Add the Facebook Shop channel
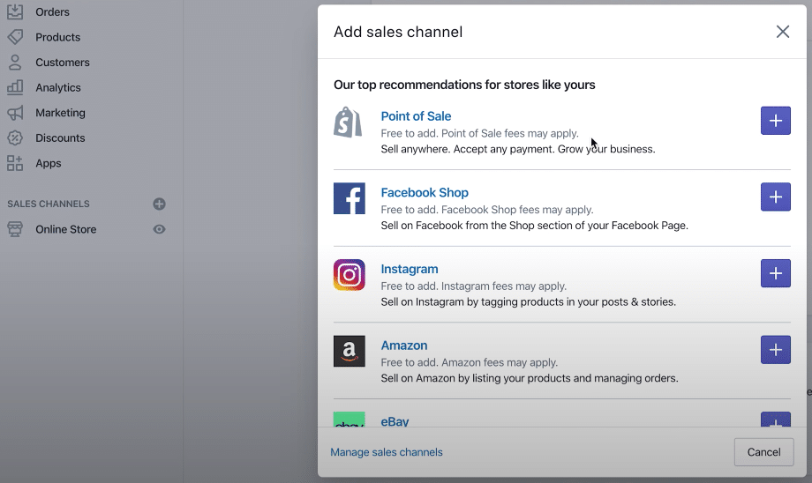 [x=775, y=197]
